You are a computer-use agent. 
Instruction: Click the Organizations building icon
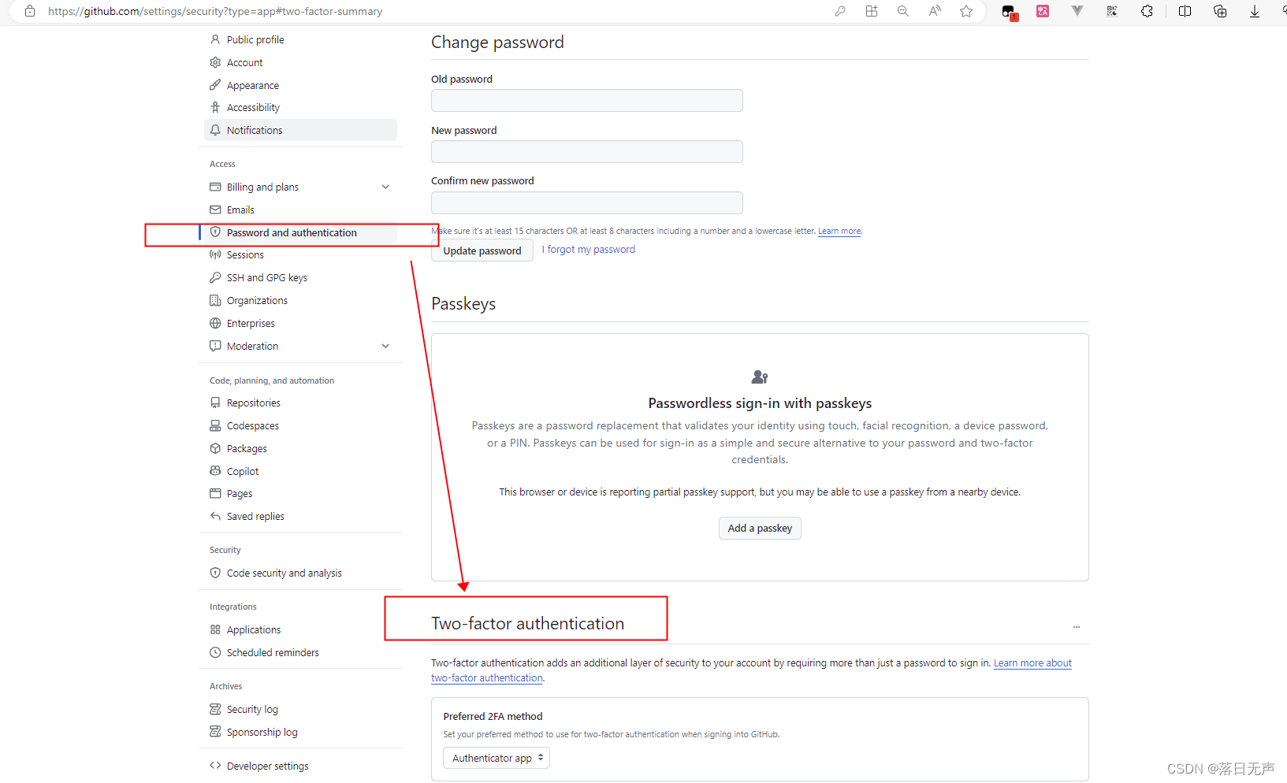pos(215,300)
